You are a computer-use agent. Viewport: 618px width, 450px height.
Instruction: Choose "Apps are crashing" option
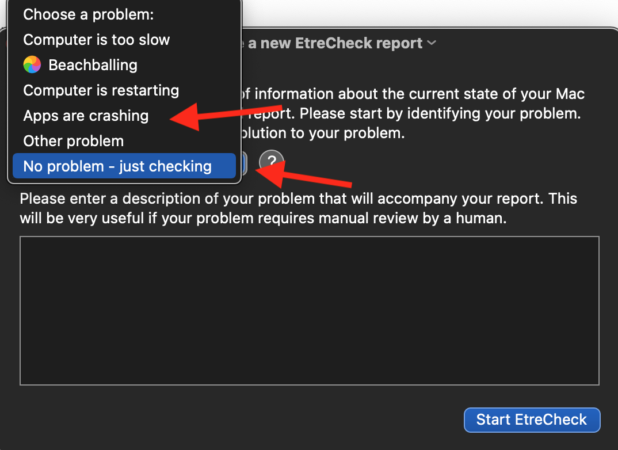(x=86, y=116)
